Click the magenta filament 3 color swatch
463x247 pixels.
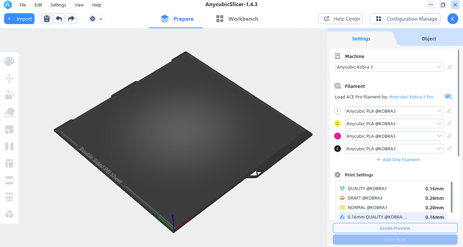click(337, 136)
